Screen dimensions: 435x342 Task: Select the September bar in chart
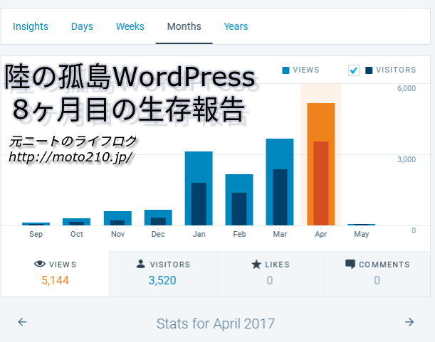[x=36, y=224]
